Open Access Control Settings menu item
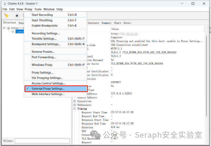This screenshot has width=211, height=146. [56, 83]
